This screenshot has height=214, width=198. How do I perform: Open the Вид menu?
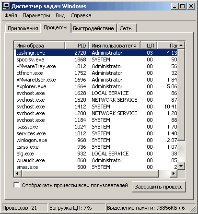(x=60, y=15)
